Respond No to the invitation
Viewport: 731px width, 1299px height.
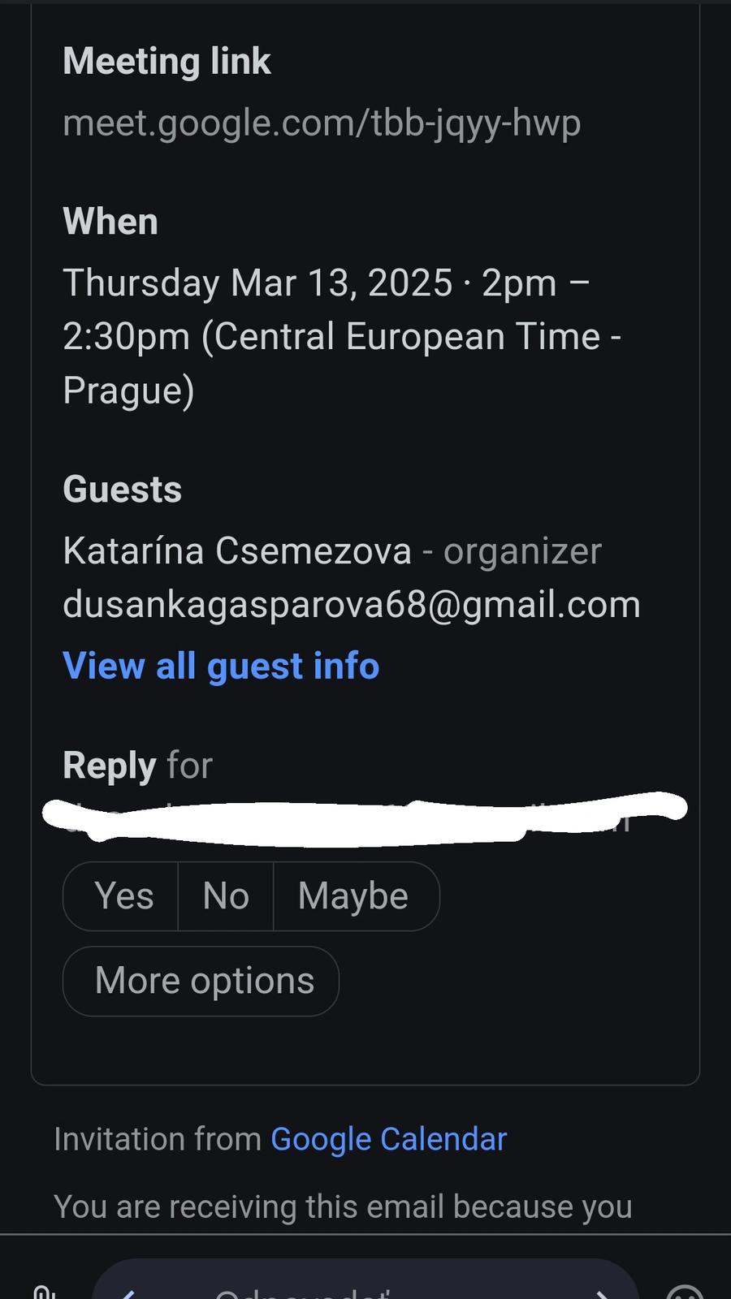226,896
